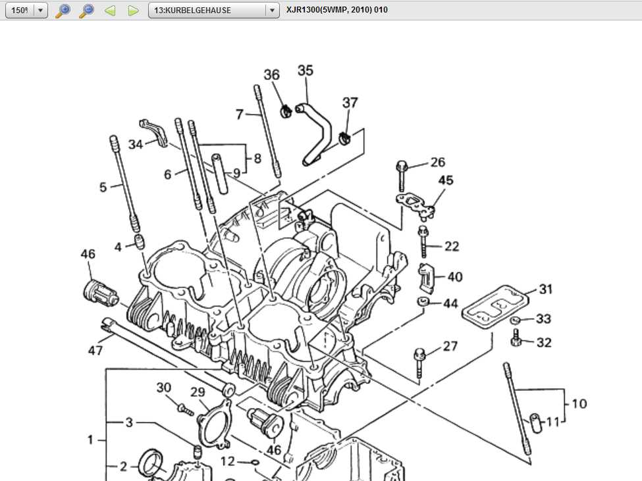Click part number 1 crankcase label
The image size is (642, 481).
pyautogui.click(x=91, y=440)
